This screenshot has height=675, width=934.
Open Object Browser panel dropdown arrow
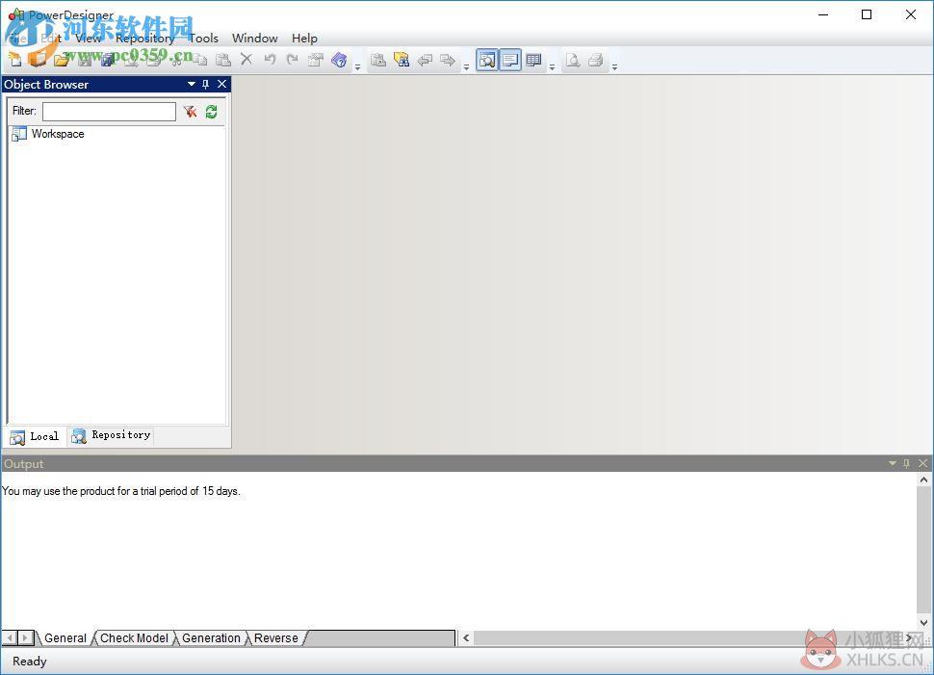(192, 84)
